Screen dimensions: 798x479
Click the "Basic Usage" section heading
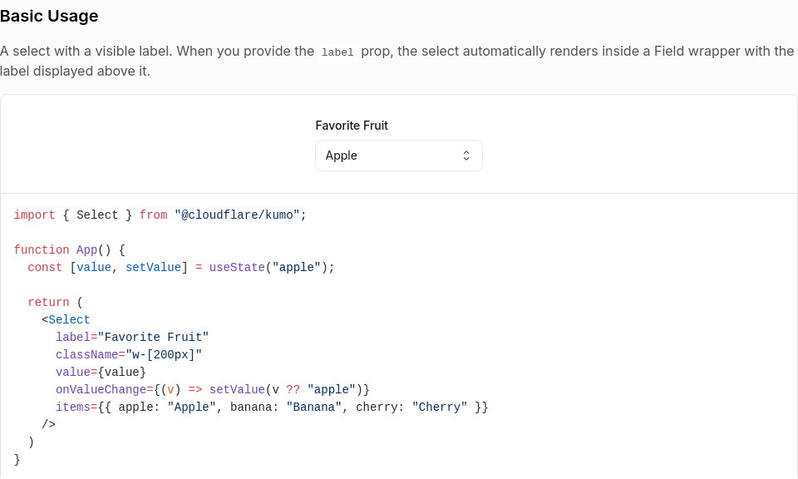pos(49,16)
